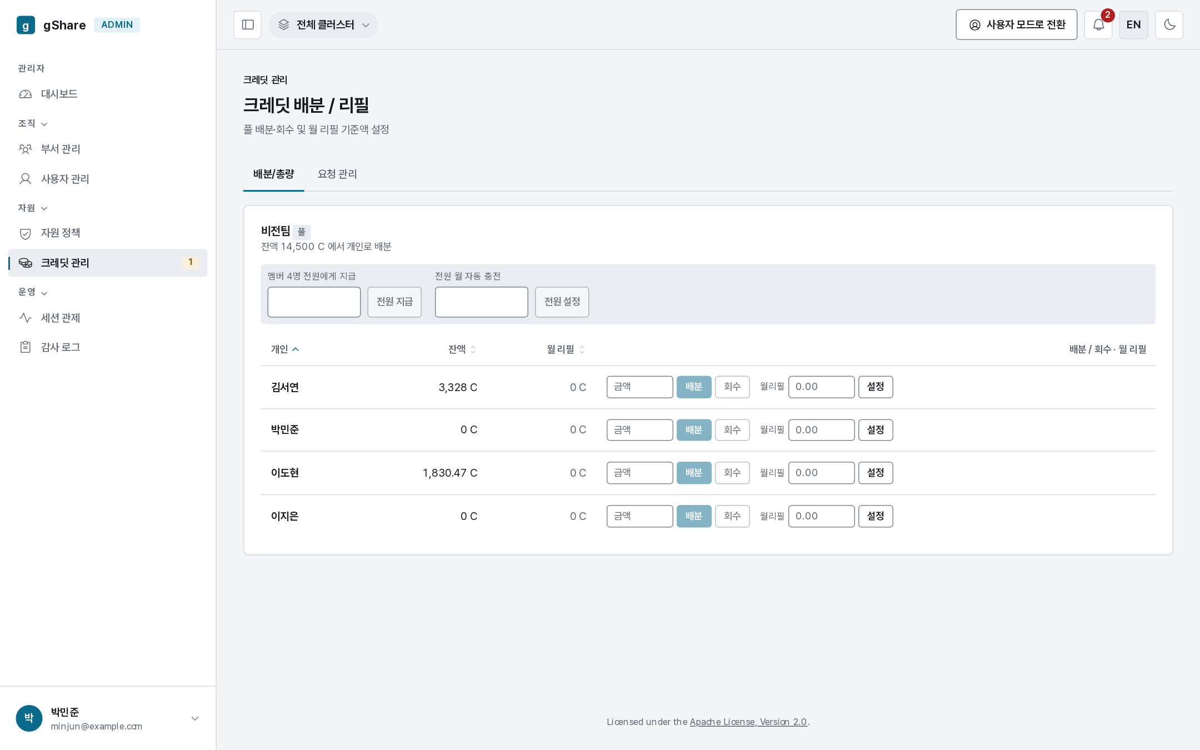Switch to dark mode moon icon
This screenshot has height=750, width=1200.
pos(1169,25)
